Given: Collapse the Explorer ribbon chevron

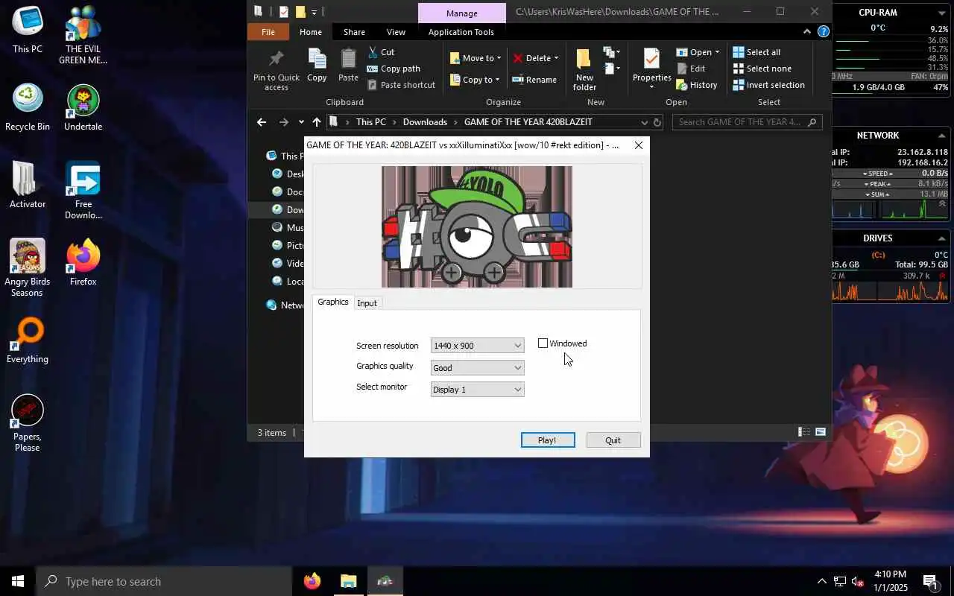Looking at the screenshot, I should pyautogui.click(x=806, y=31).
